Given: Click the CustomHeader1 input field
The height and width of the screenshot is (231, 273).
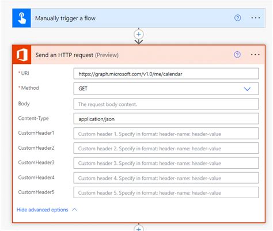Looking at the screenshot, I should pos(166,134).
